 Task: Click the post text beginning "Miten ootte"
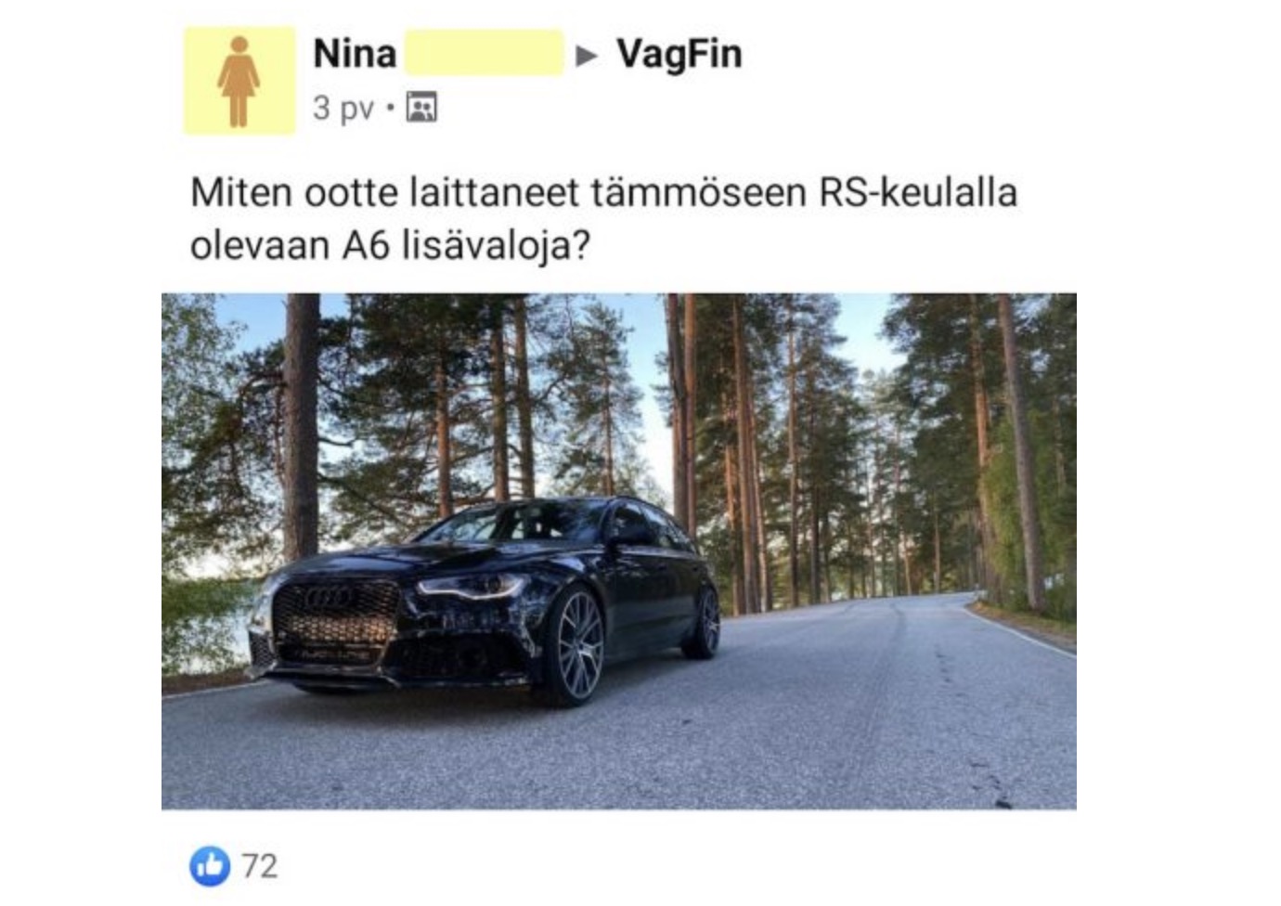pos(603,220)
